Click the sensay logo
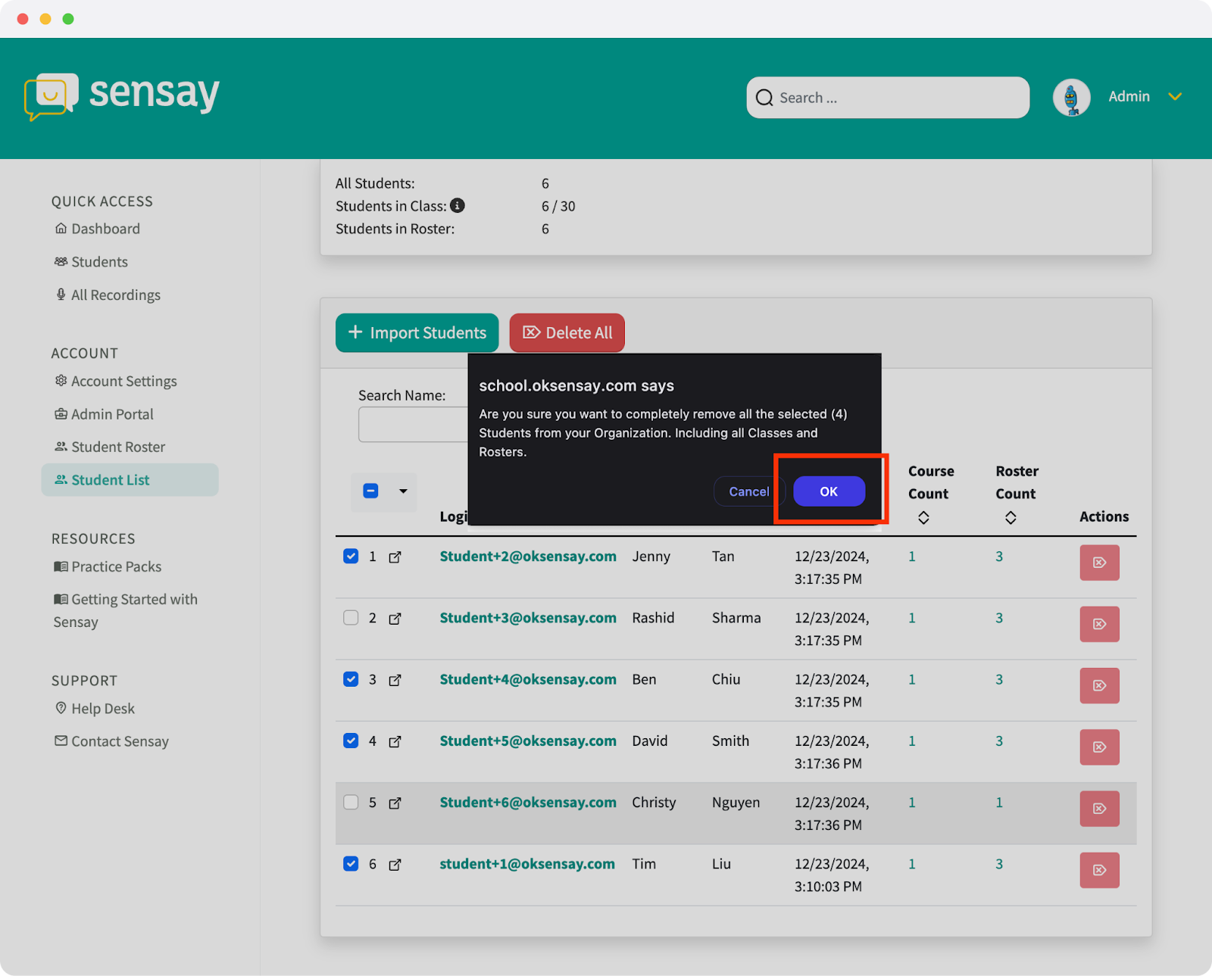The width and height of the screenshot is (1212, 976). point(122,96)
